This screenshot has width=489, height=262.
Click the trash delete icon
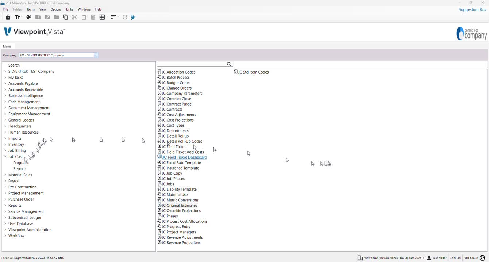coord(93,17)
